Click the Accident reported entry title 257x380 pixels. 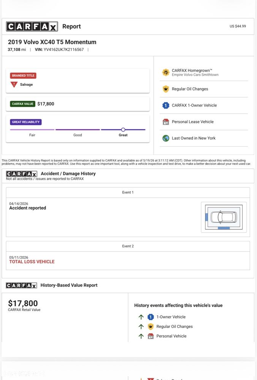coord(28,208)
